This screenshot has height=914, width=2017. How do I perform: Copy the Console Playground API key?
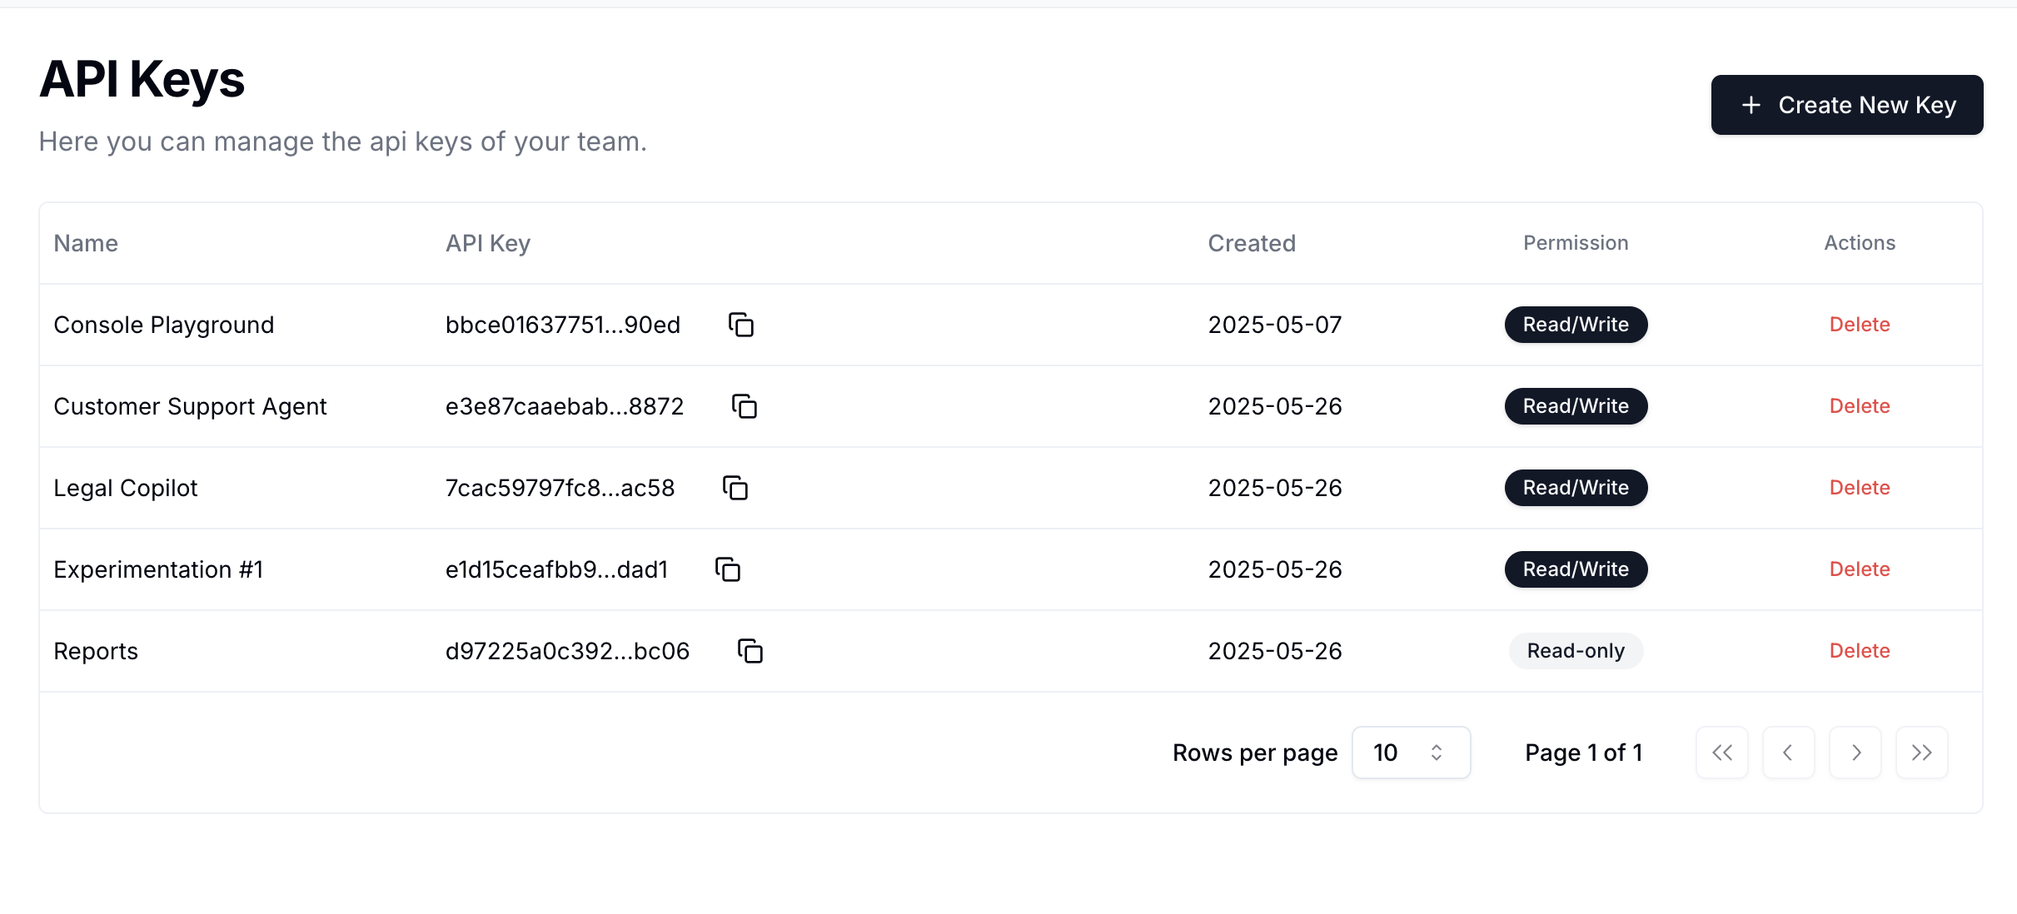tap(740, 325)
